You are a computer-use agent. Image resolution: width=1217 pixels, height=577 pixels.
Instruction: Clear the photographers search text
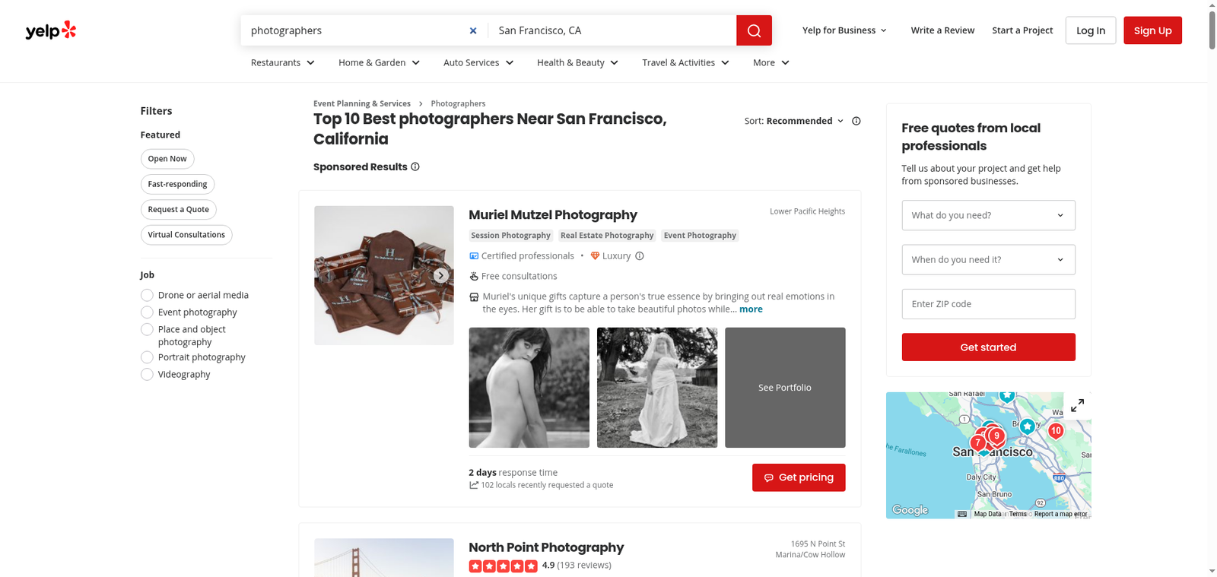(473, 30)
